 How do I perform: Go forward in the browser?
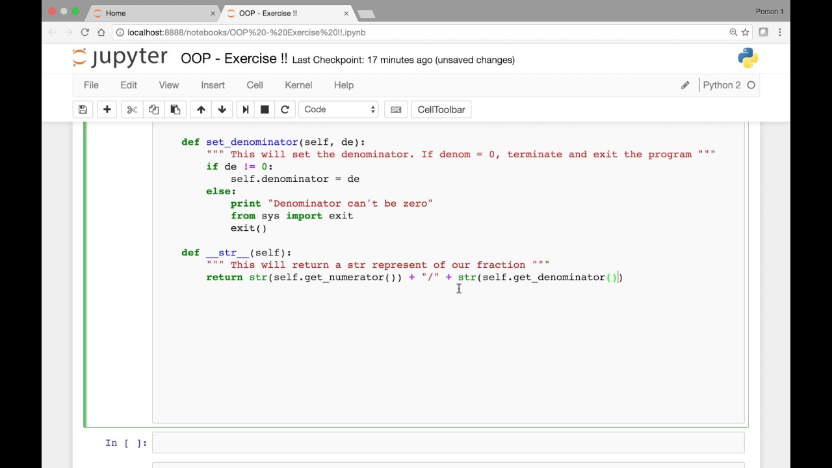69,32
